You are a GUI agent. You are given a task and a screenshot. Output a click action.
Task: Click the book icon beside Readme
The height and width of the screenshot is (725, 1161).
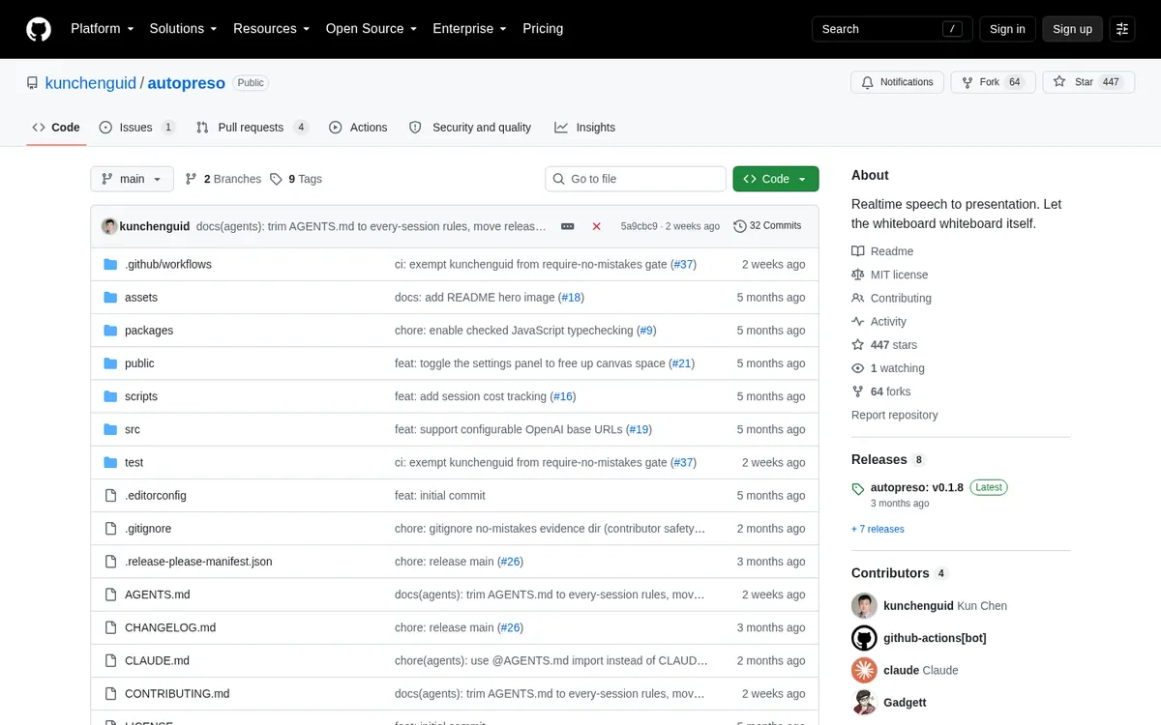858,251
